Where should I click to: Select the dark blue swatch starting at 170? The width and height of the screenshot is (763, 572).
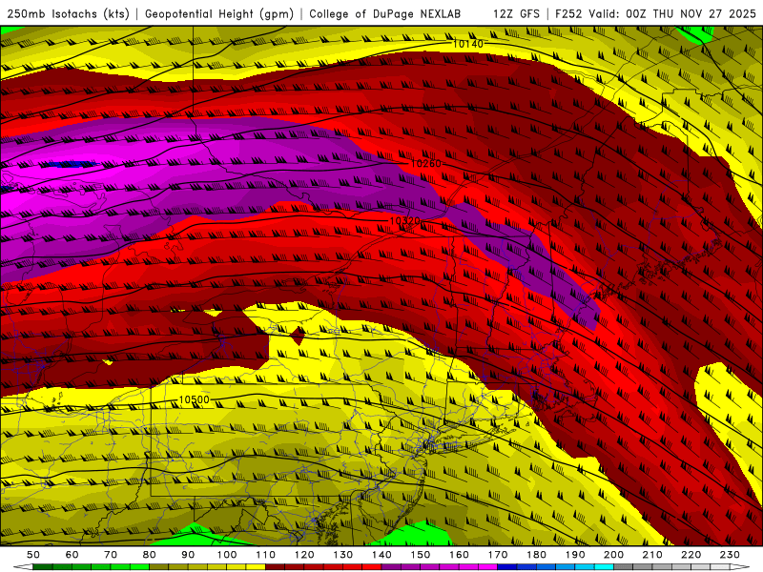[x=507, y=567]
